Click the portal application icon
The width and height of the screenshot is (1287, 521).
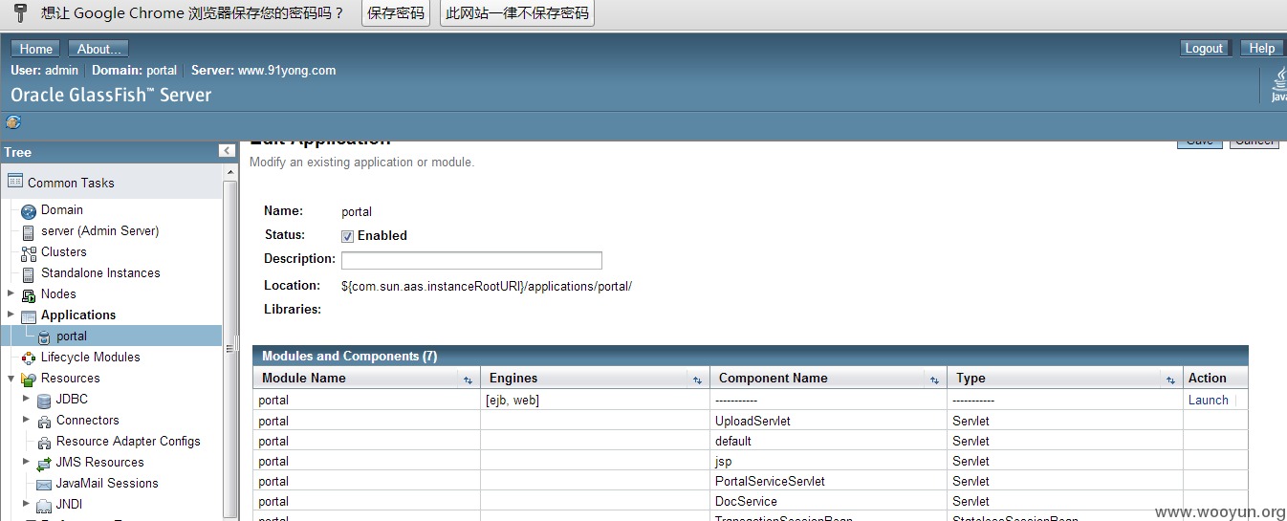coord(44,337)
